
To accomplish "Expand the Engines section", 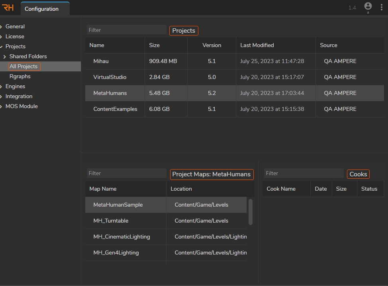I will pyautogui.click(x=15, y=86).
